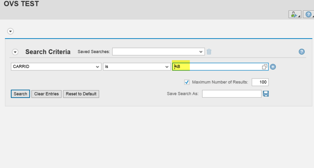
Task: Focus the highlighted AB value field
Action: point(217,67)
